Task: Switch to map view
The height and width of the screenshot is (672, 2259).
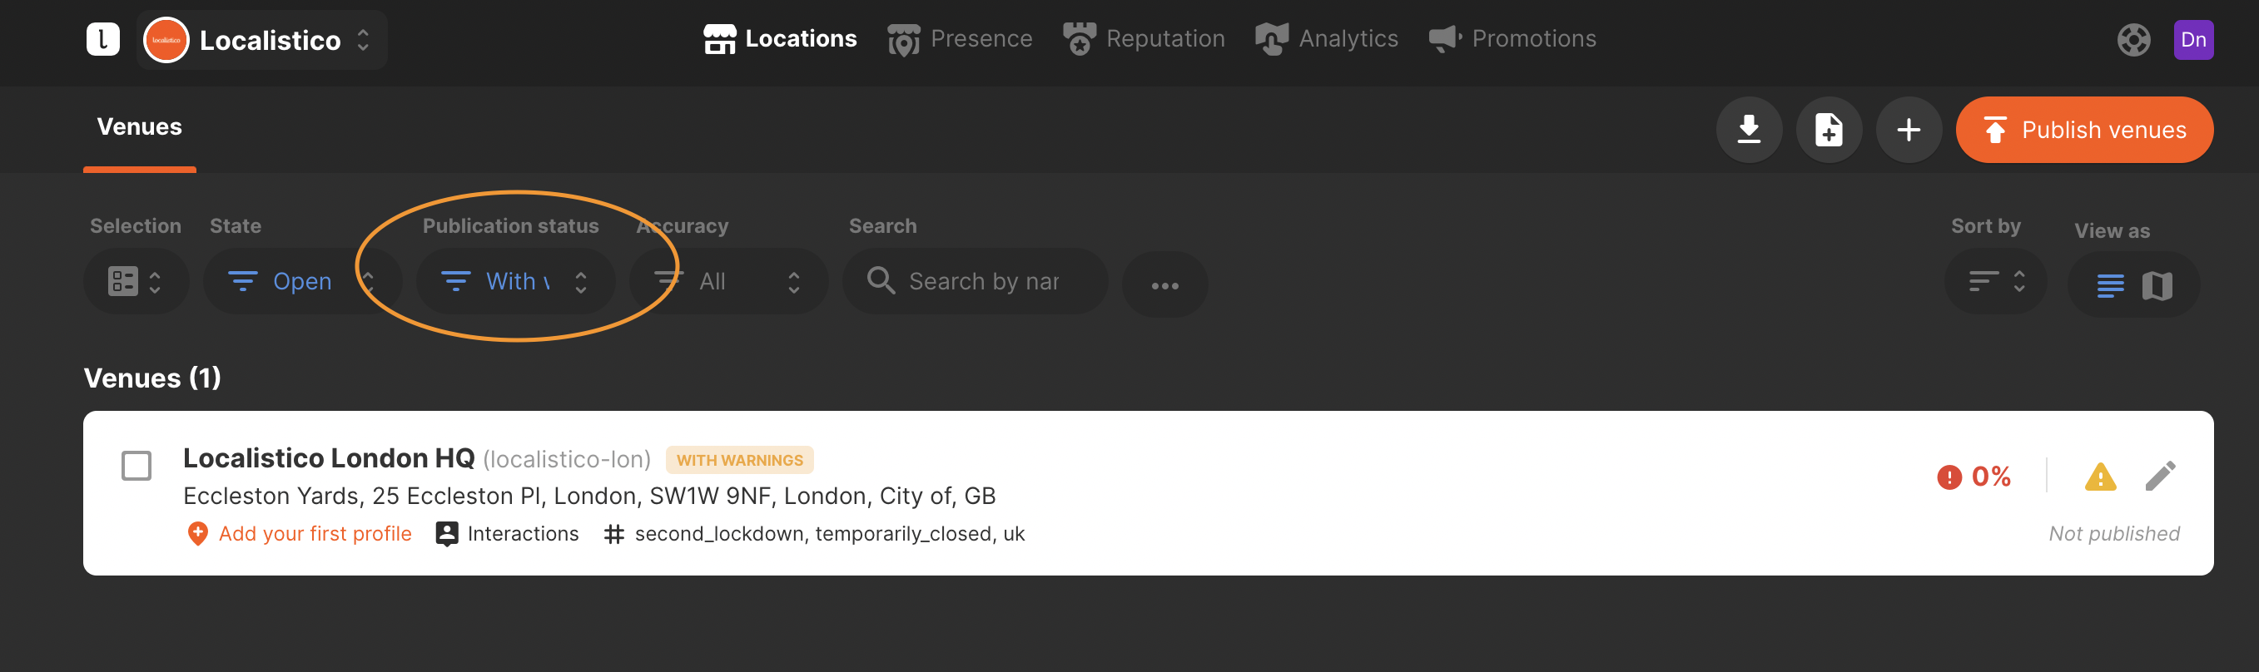Action: tap(2157, 285)
